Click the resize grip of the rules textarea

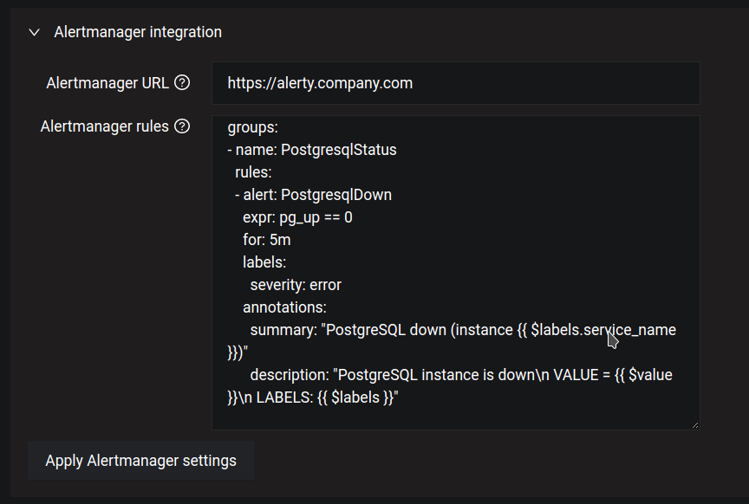tap(694, 423)
